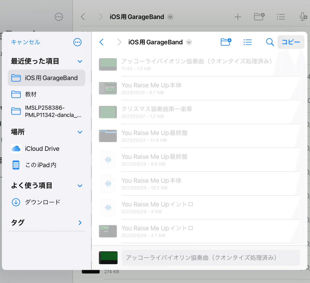Click microphone icon in background window
The height and width of the screenshot is (283, 310).
click(x=303, y=17)
